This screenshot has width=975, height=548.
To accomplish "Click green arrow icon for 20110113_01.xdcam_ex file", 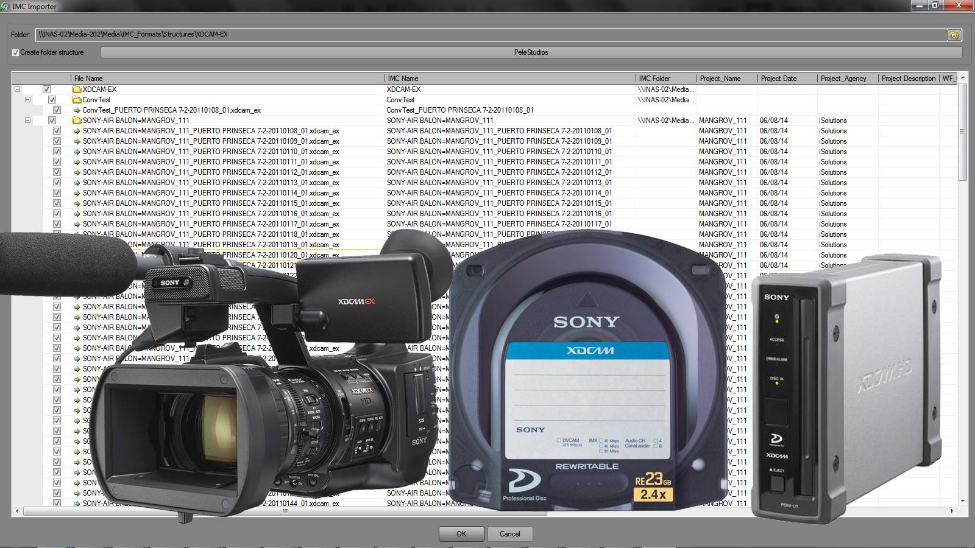I will (x=77, y=183).
